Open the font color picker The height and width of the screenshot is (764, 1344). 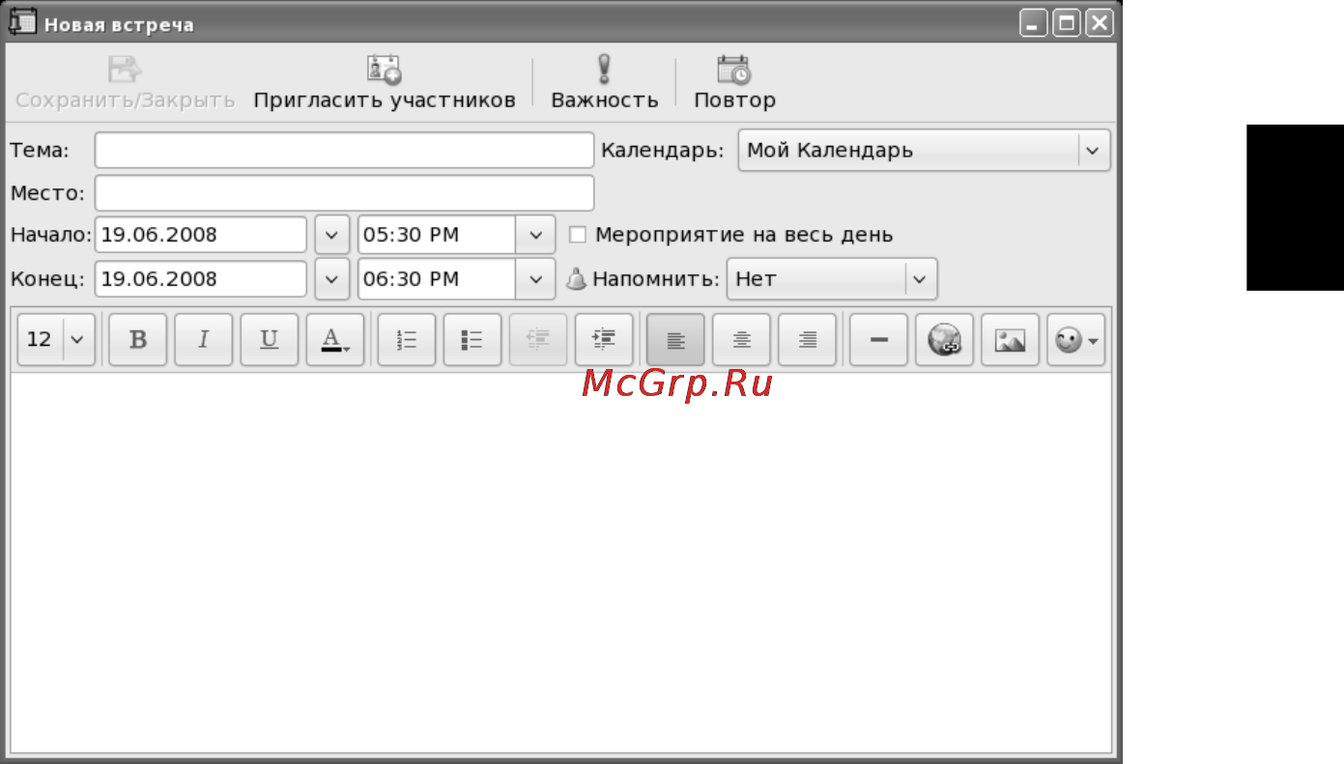335,340
